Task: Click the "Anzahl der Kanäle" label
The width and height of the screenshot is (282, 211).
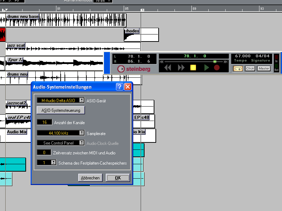Action: 69,123
